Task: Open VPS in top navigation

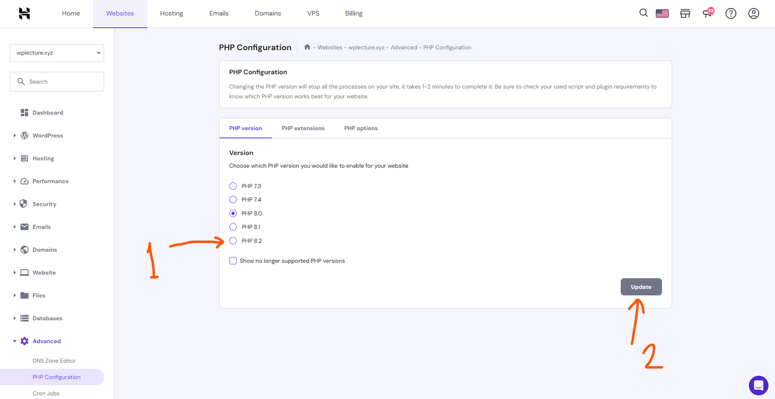Action: tap(313, 14)
